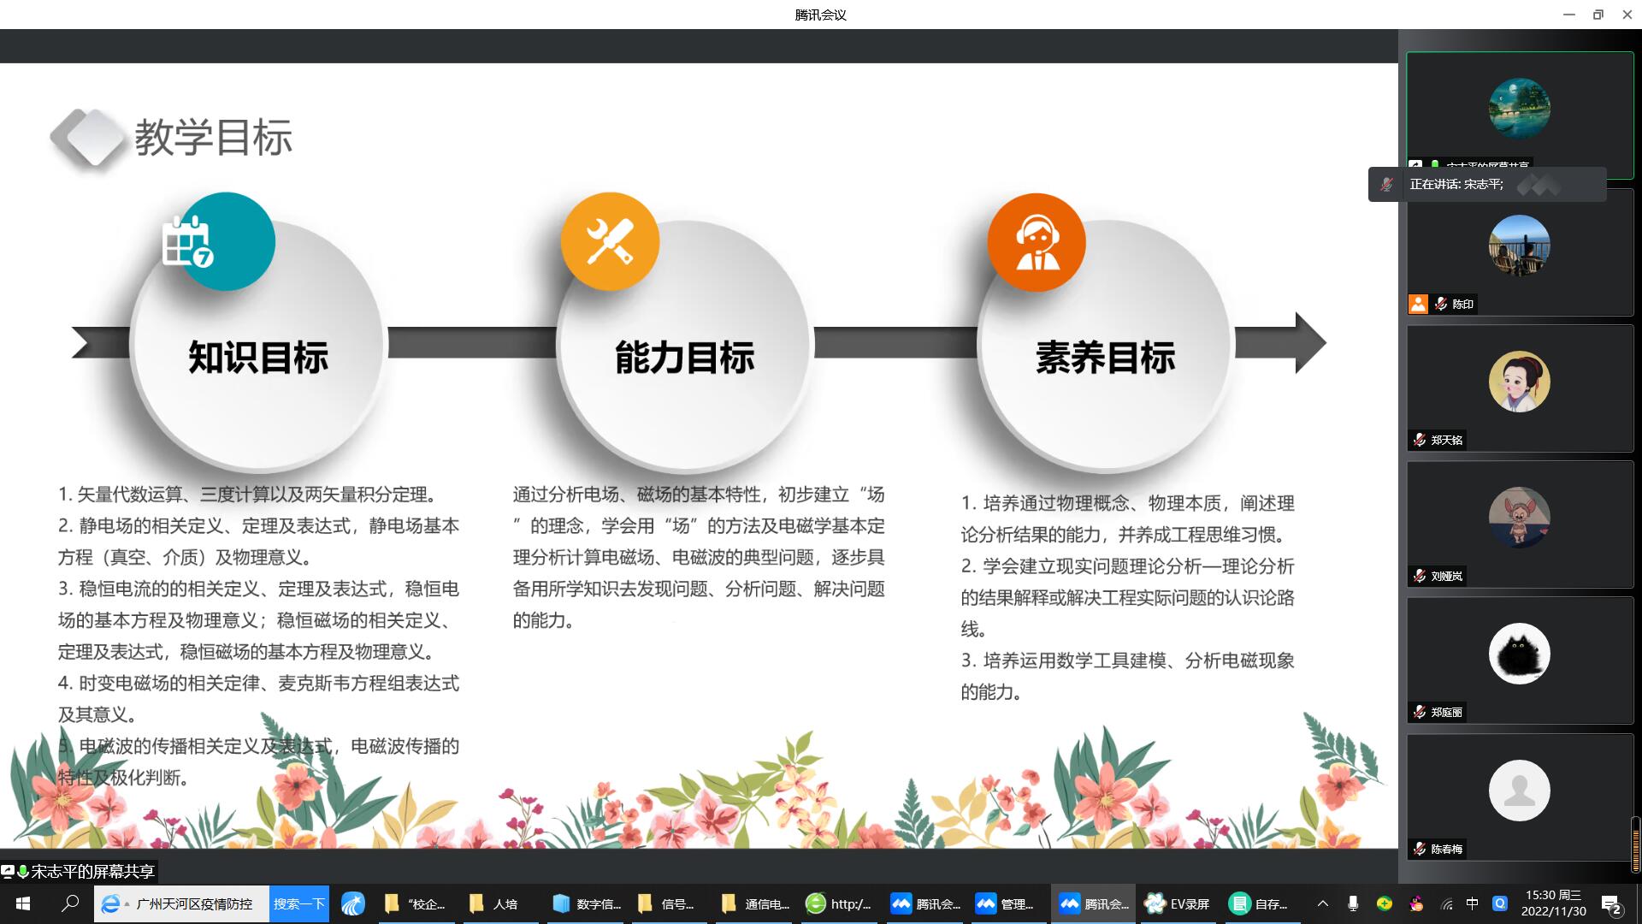The image size is (1642, 924).
Task: Click the 广州天河区疫情防控 search field
Action: point(194,903)
